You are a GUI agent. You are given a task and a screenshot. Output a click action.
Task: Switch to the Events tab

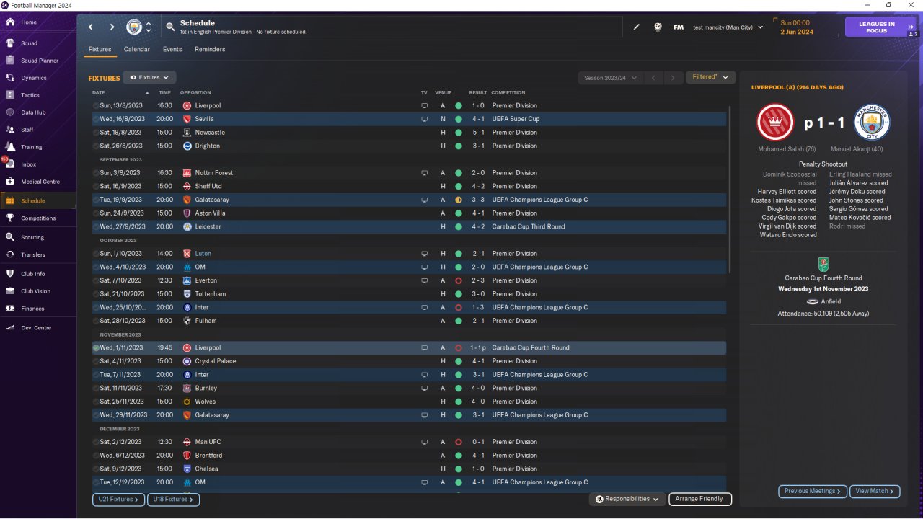(172, 50)
